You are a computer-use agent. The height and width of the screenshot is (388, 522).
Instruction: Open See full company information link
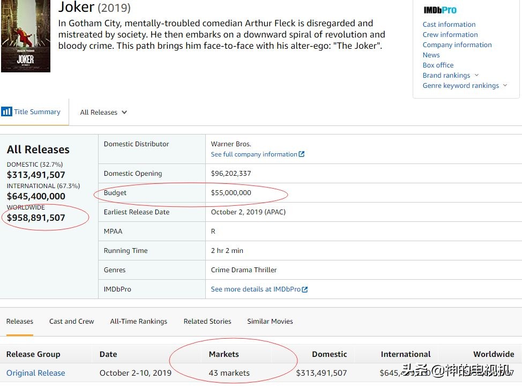pos(254,154)
